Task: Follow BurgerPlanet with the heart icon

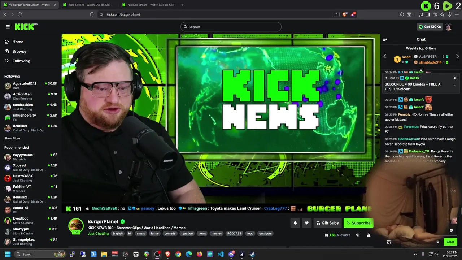Action: coord(306,223)
